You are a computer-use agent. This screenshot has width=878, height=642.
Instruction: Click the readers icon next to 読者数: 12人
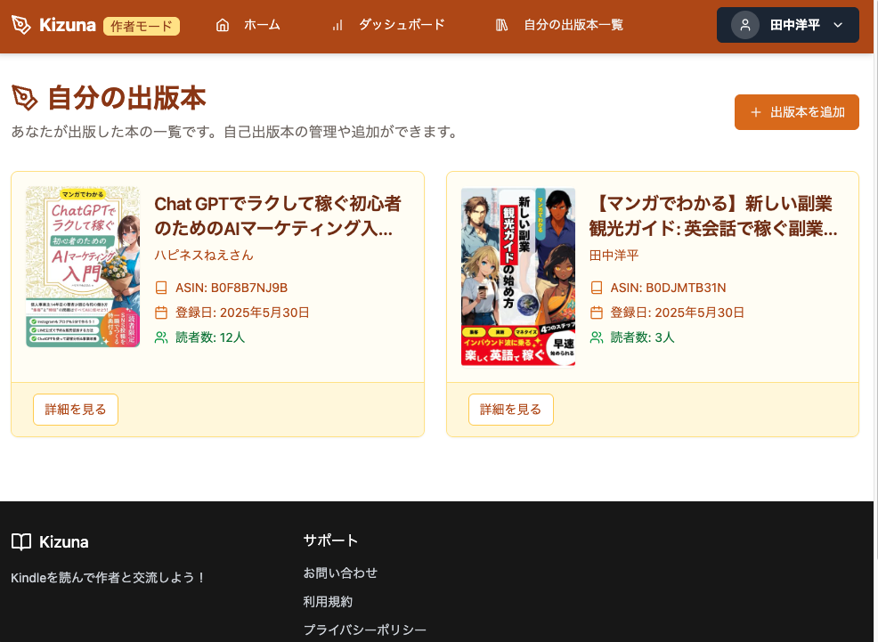pyautogui.click(x=161, y=337)
